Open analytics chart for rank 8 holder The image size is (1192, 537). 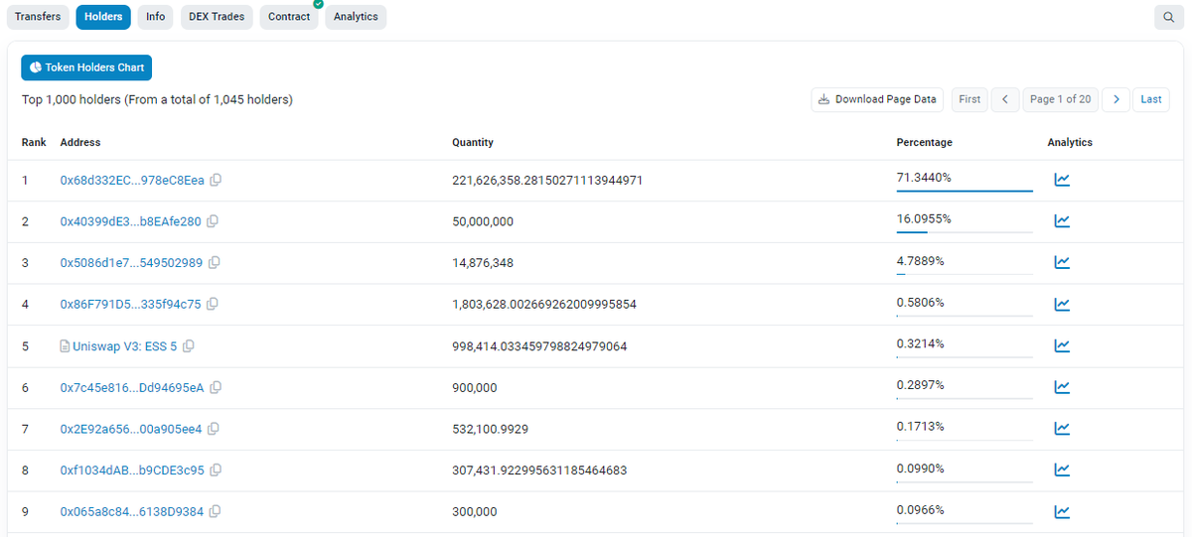click(1062, 470)
